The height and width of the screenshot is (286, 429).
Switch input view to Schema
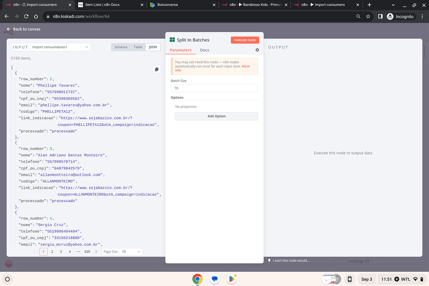pos(121,47)
